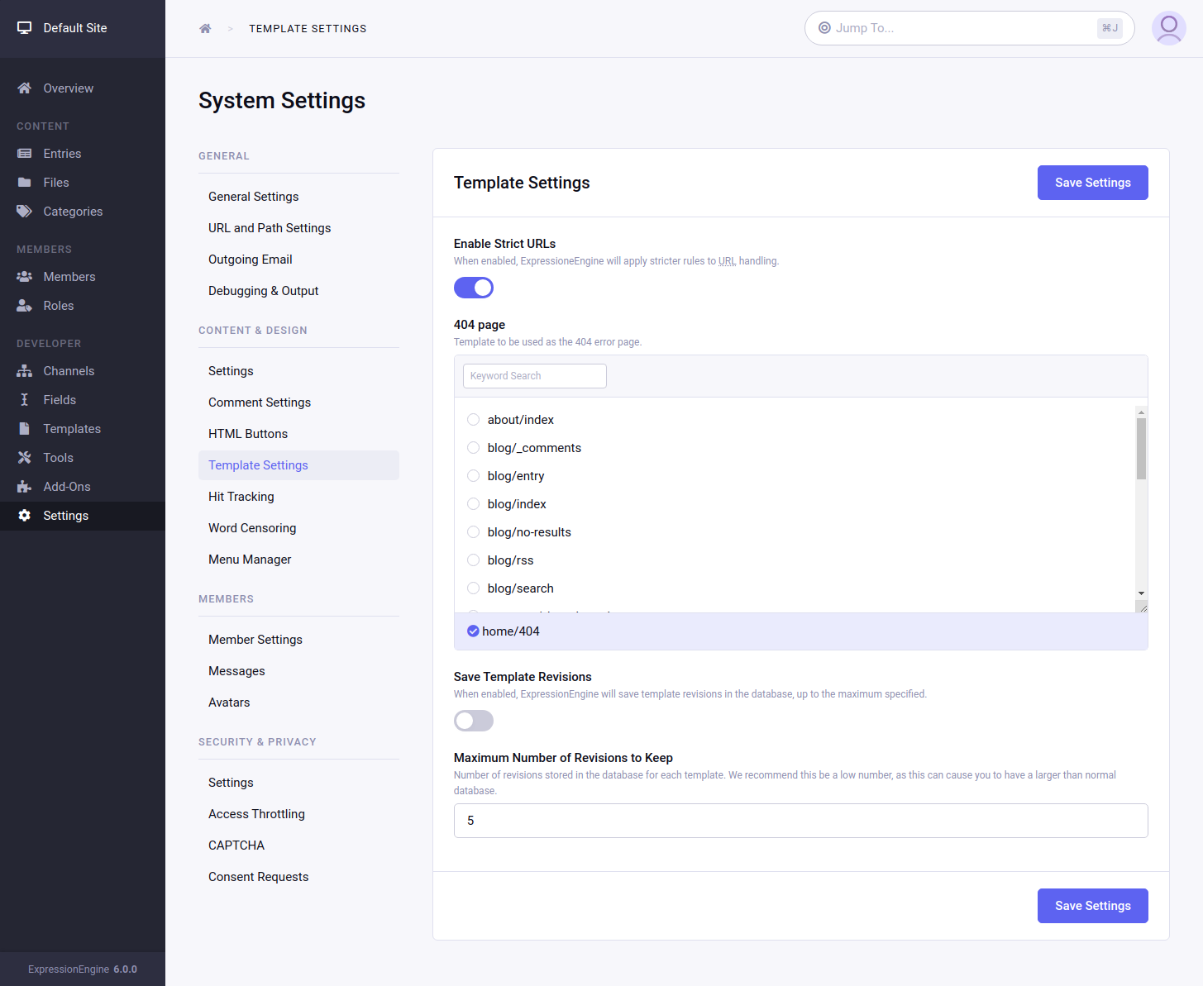This screenshot has height=986, width=1203.
Task: Select blog/no-results radio option
Action: (x=474, y=532)
